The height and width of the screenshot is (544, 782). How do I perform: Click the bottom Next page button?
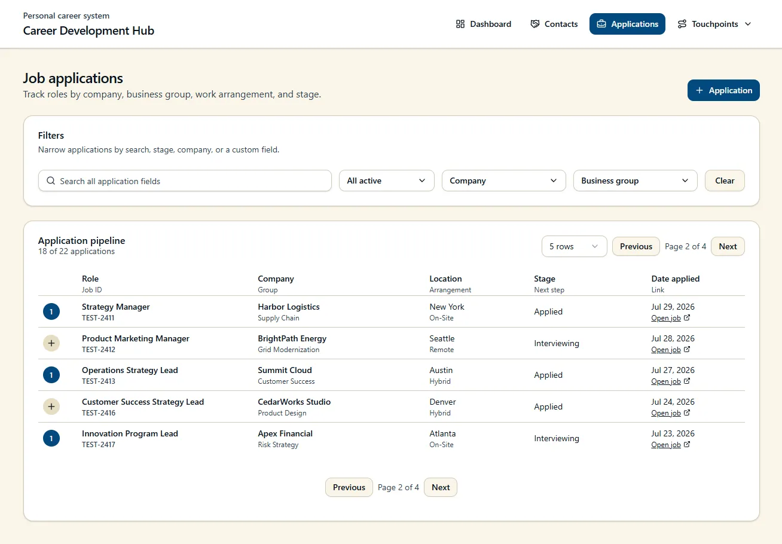(x=441, y=487)
